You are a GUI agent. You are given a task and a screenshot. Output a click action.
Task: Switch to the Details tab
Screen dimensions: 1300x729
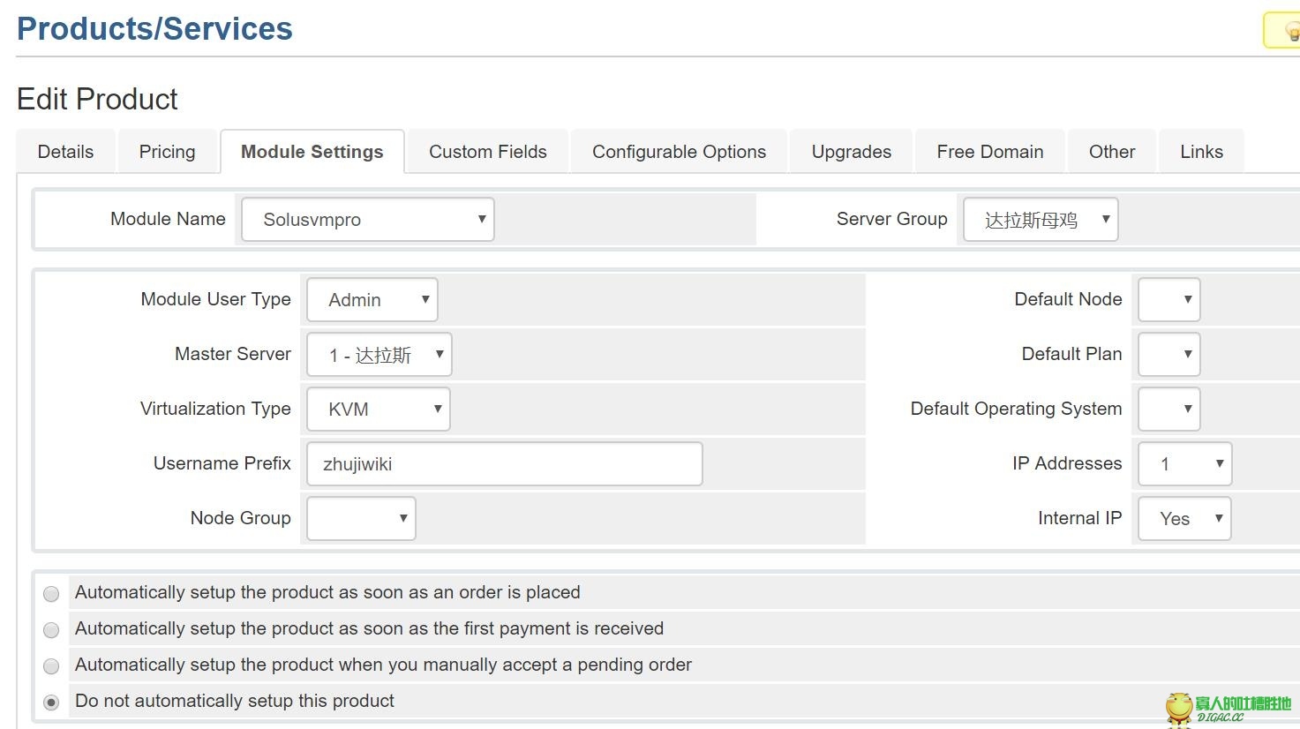65,152
